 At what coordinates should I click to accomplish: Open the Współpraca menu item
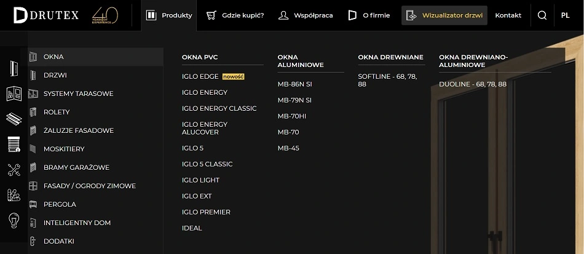314,15
